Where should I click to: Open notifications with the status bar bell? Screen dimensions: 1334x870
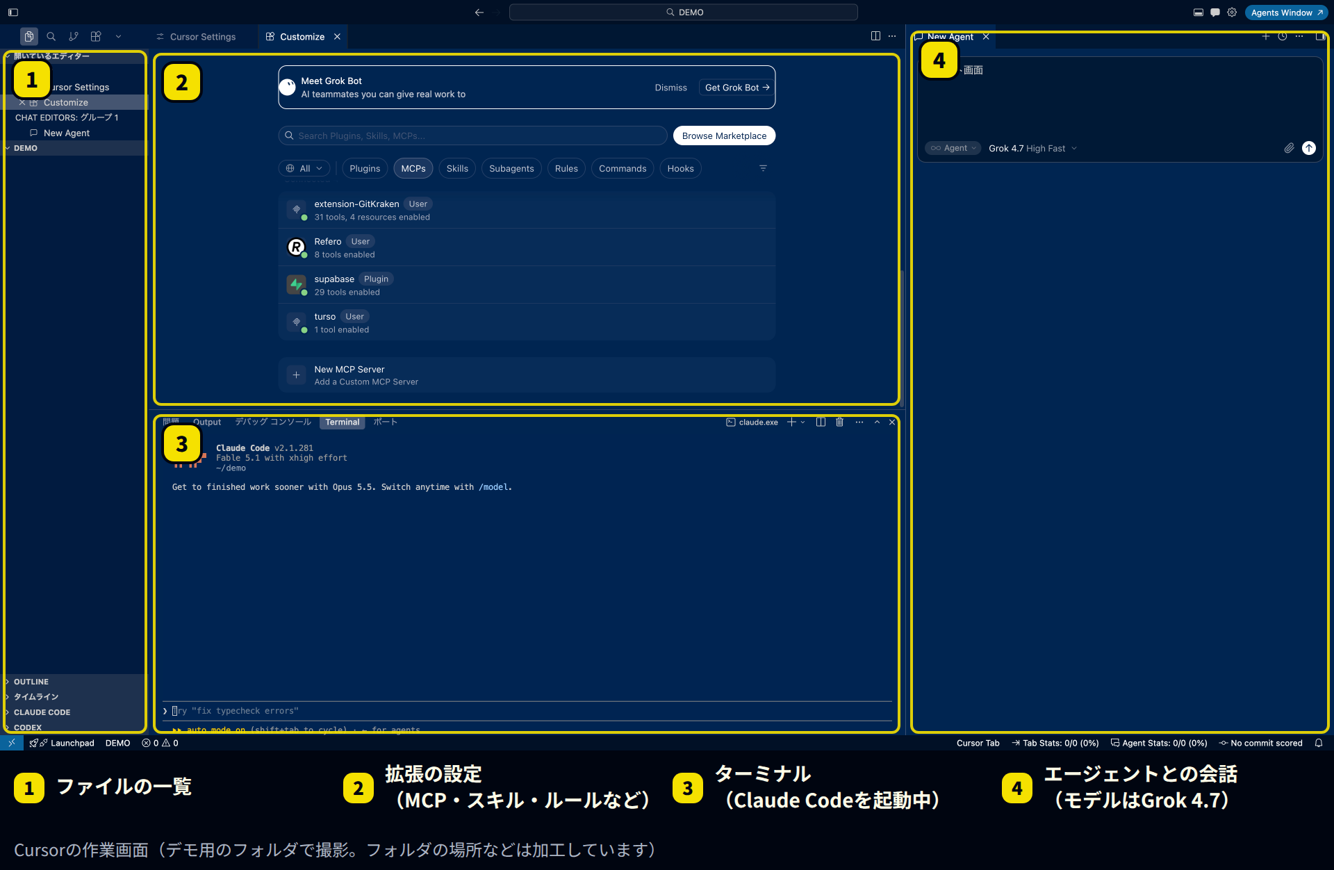point(1318,743)
